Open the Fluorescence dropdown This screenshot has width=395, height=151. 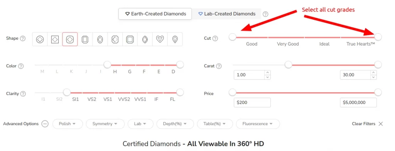click(x=258, y=124)
